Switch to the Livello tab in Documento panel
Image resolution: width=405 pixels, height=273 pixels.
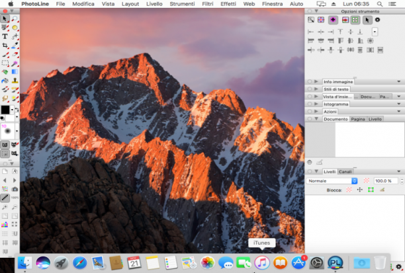click(375, 119)
